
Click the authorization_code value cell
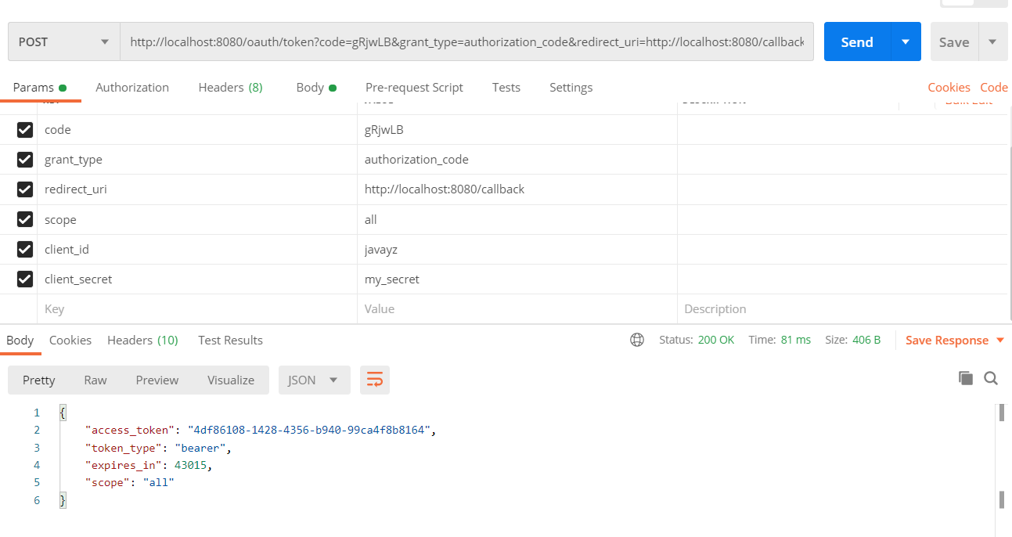click(517, 159)
